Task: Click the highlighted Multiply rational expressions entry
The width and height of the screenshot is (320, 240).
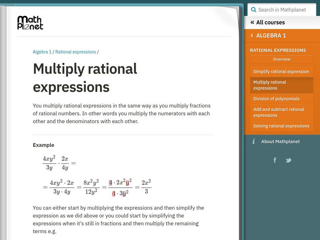Action: point(282,85)
